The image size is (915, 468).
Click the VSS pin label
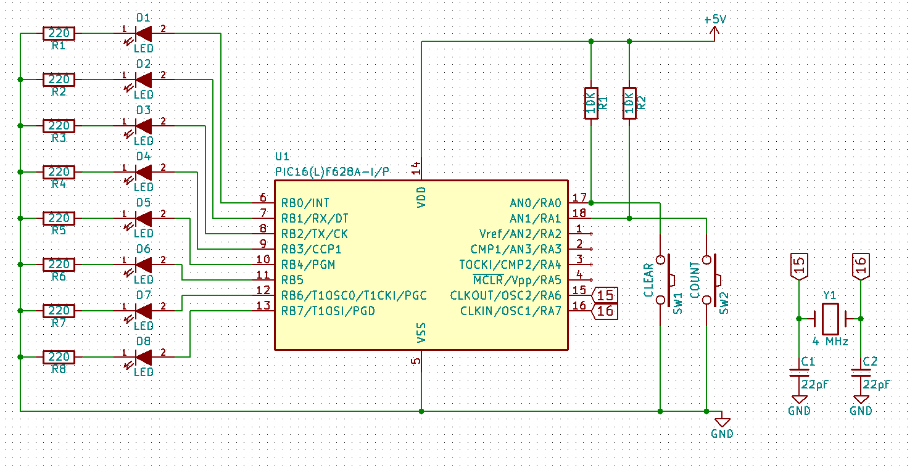point(421,332)
